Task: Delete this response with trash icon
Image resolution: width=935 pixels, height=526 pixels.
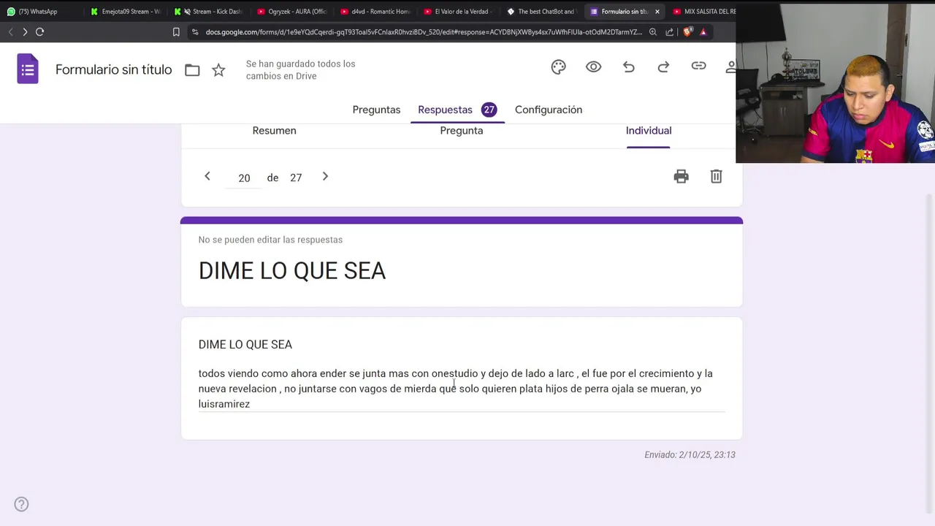Action: [x=716, y=176]
